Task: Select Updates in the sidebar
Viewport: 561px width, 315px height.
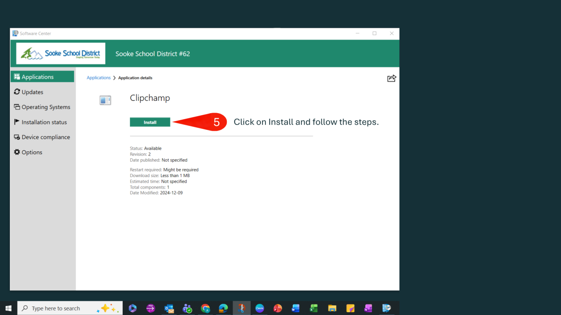Action: [32, 92]
